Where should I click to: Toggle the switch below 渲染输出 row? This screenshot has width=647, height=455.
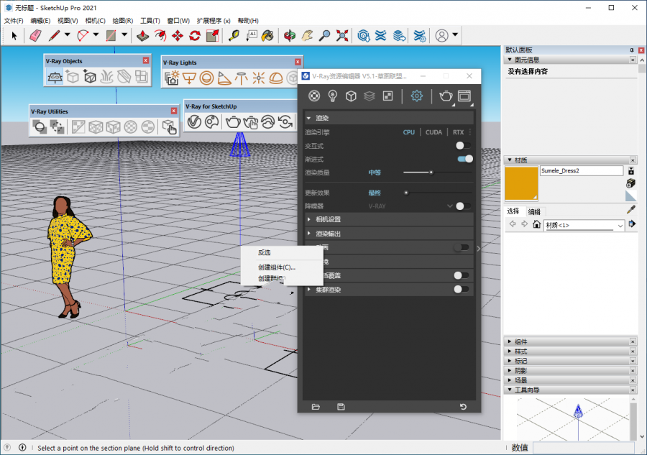(x=462, y=247)
